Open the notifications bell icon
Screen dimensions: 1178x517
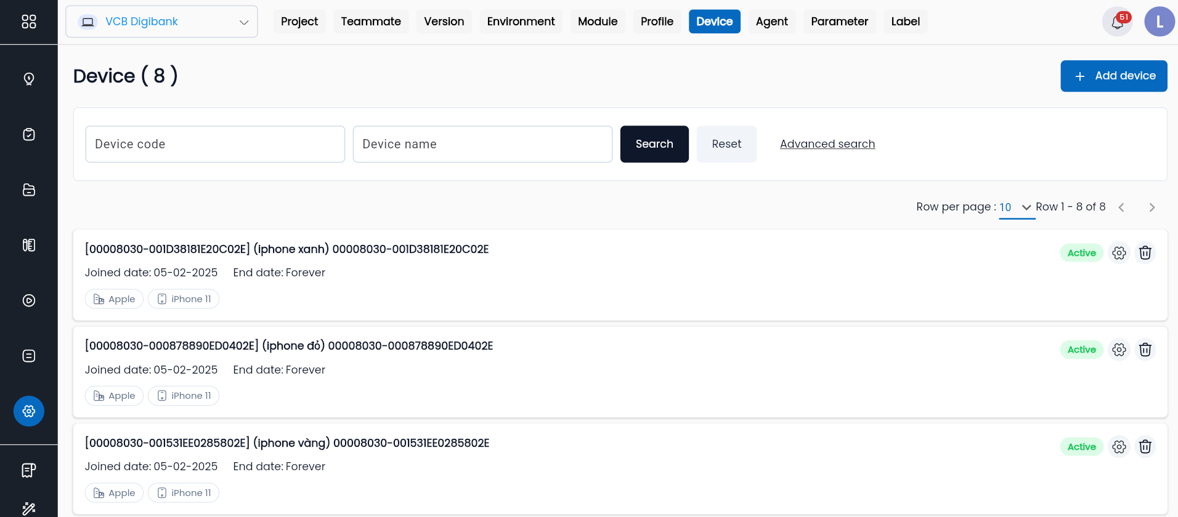1118,22
